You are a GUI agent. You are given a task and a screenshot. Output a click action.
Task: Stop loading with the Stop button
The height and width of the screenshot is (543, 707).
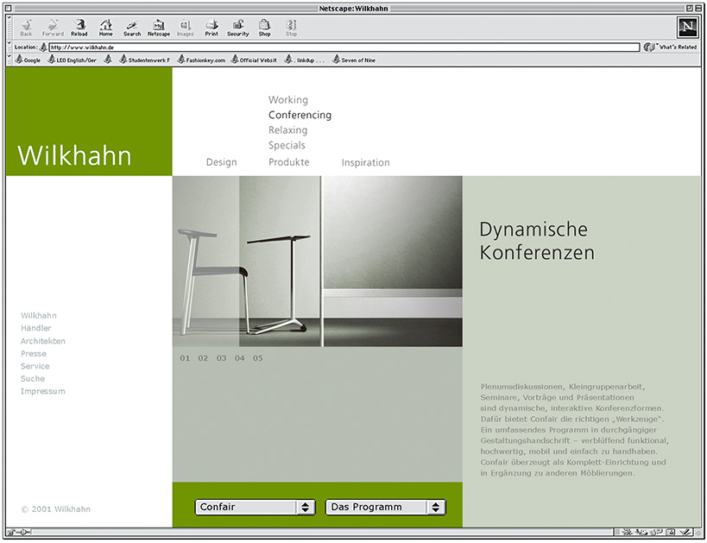click(x=291, y=28)
